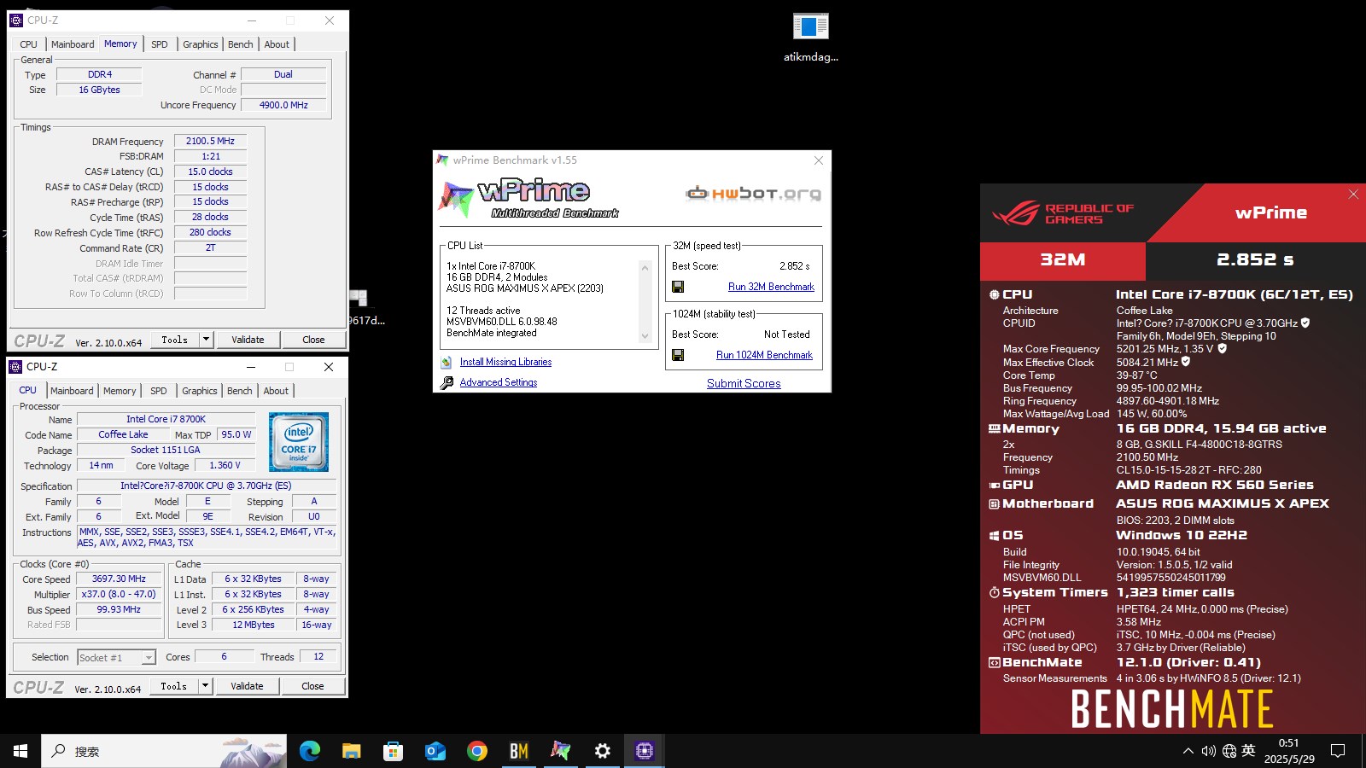Open Tools dropdown arrow in lower CPU-Z

pyautogui.click(x=205, y=686)
